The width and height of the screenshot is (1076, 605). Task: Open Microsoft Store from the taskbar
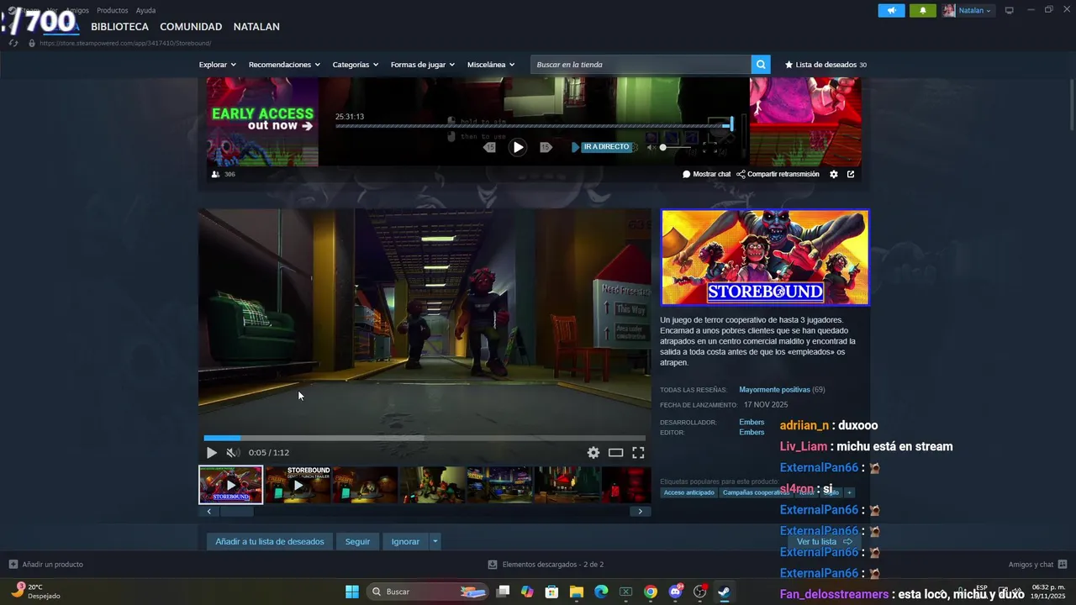click(x=551, y=592)
